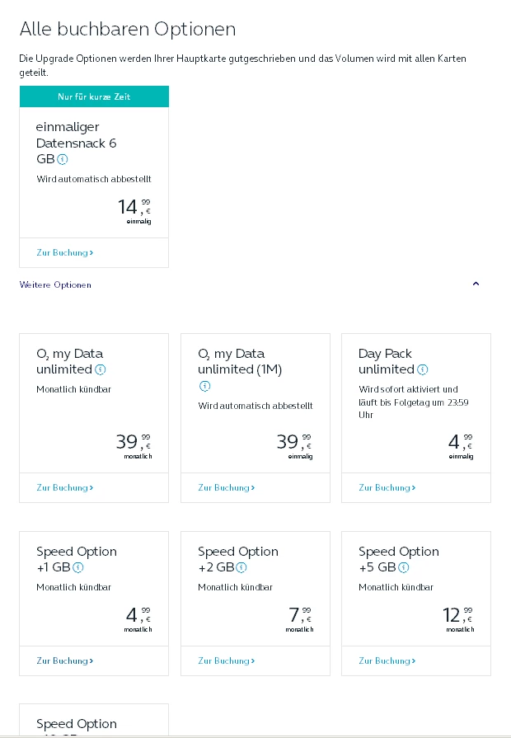The width and height of the screenshot is (511, 738).
Task: Select the partially visible Speed Option card
Action: (93, 722)
